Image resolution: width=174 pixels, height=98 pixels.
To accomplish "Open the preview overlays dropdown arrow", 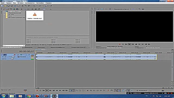I will click(136, 9).
